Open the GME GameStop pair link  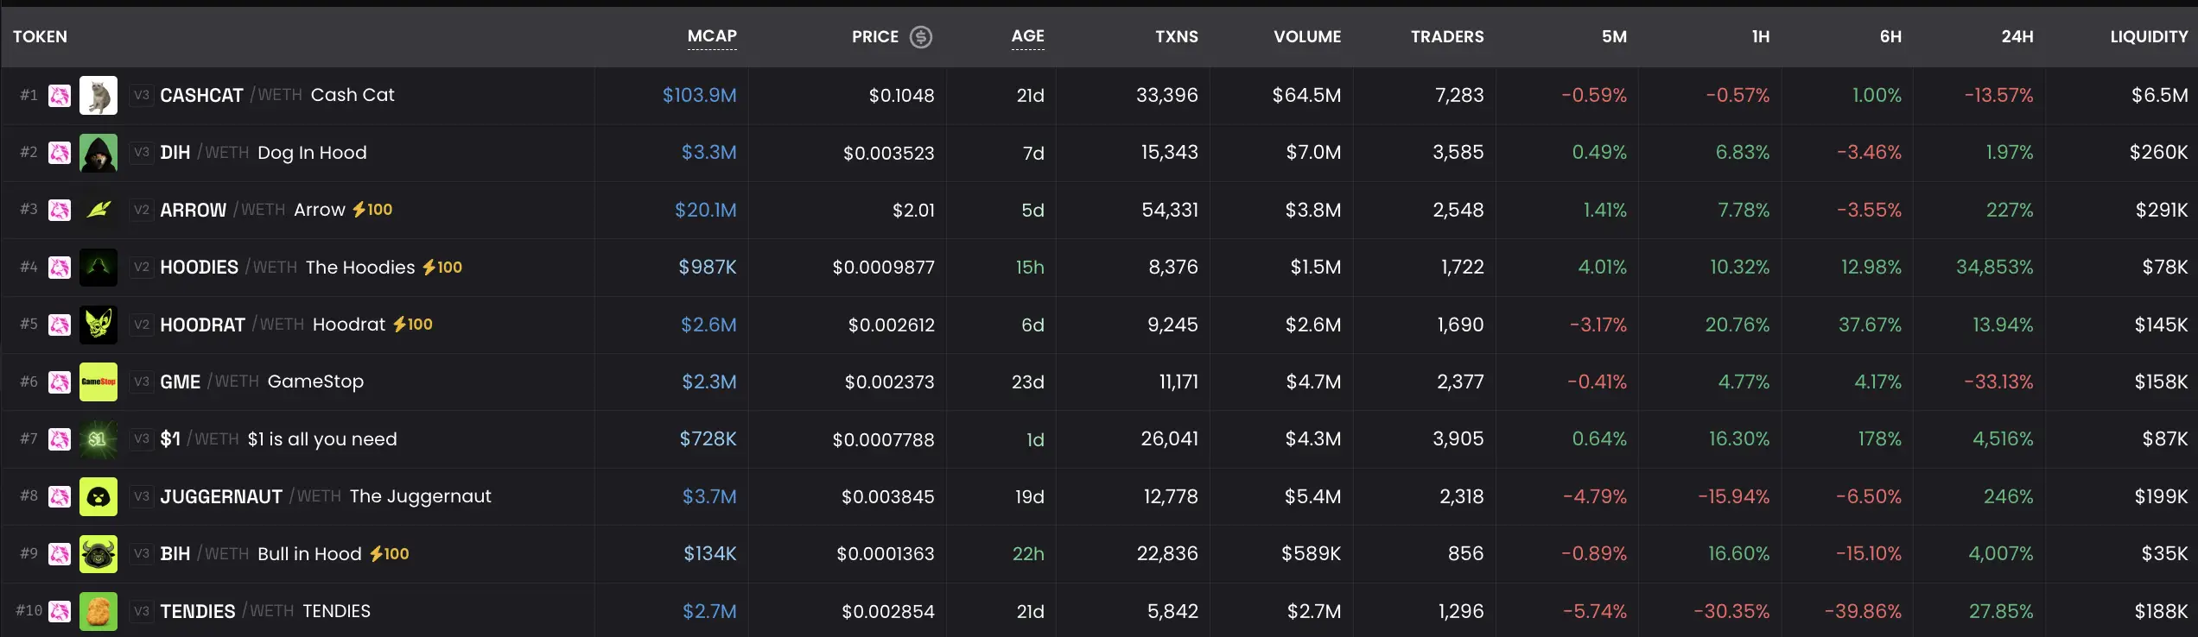click(262, 382)
